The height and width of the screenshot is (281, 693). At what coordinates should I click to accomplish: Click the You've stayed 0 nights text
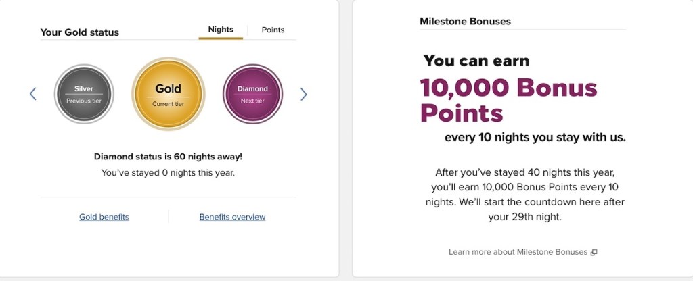[x=168, y=173]
